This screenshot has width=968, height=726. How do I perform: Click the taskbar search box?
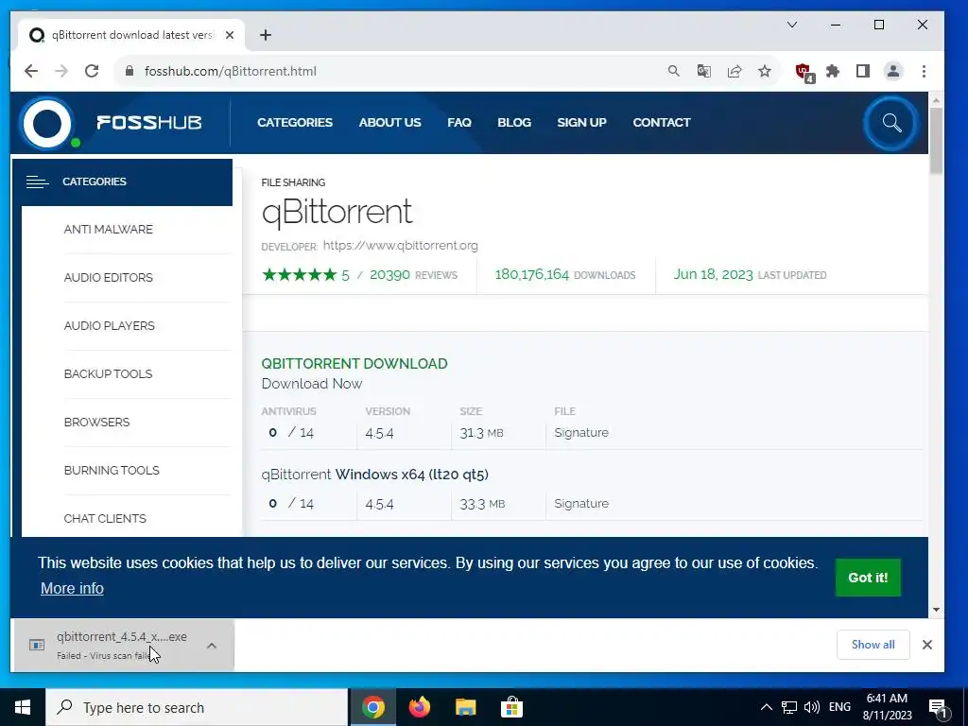point(197,707)
